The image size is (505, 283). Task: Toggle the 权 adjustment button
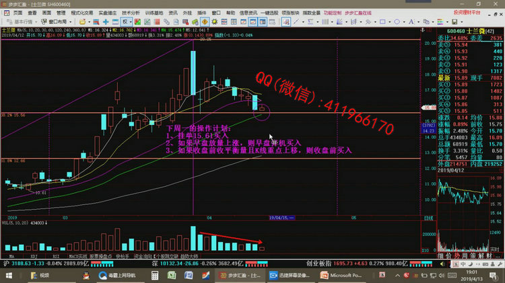tap(125, 21)
